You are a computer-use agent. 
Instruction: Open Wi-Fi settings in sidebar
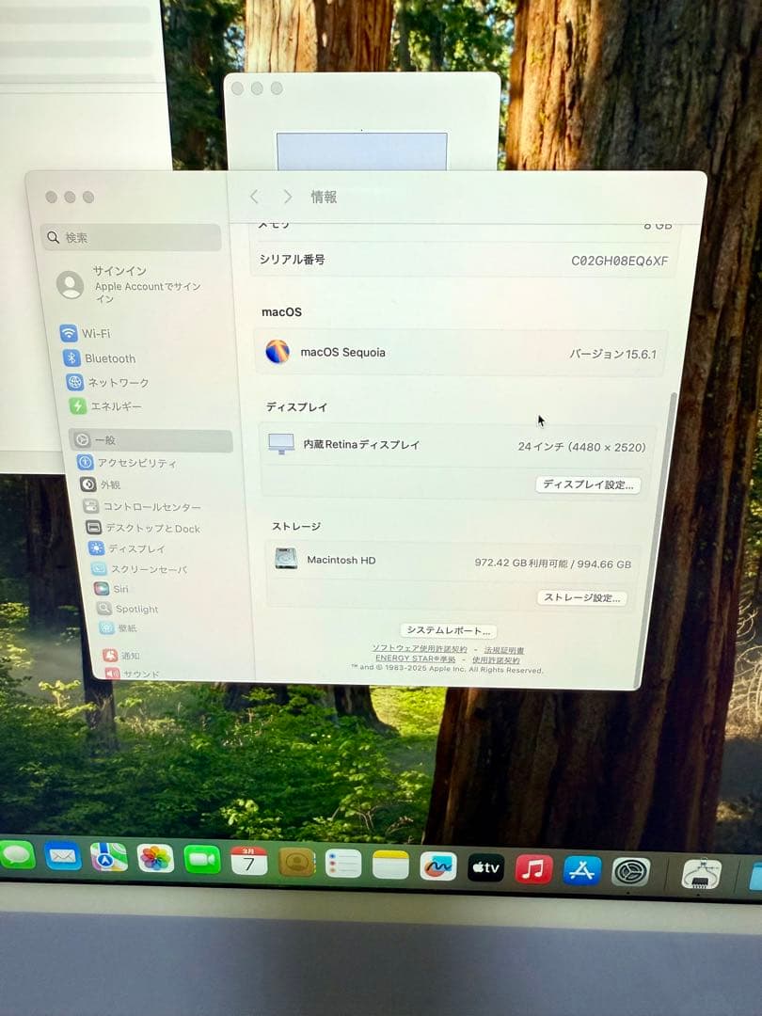coord(87,333)
